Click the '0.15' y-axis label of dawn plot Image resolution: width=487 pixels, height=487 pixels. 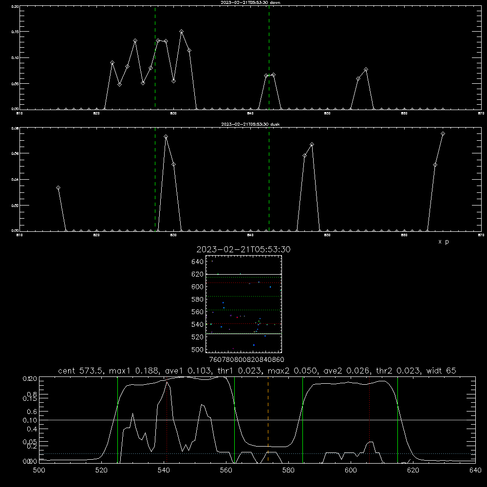(x=15, y=32)
